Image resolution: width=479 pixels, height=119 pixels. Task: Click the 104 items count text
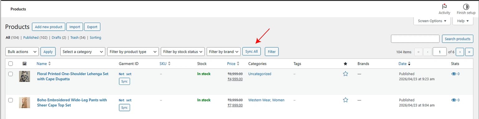pyautogui.click(x=404, y=52)
